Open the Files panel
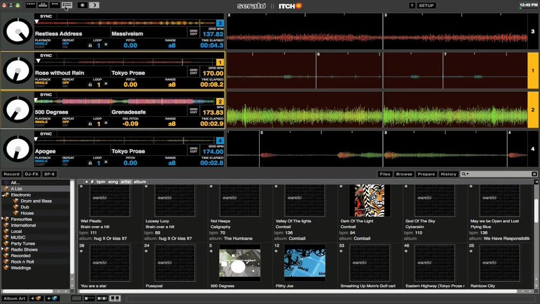 click(x=385, y=174)
